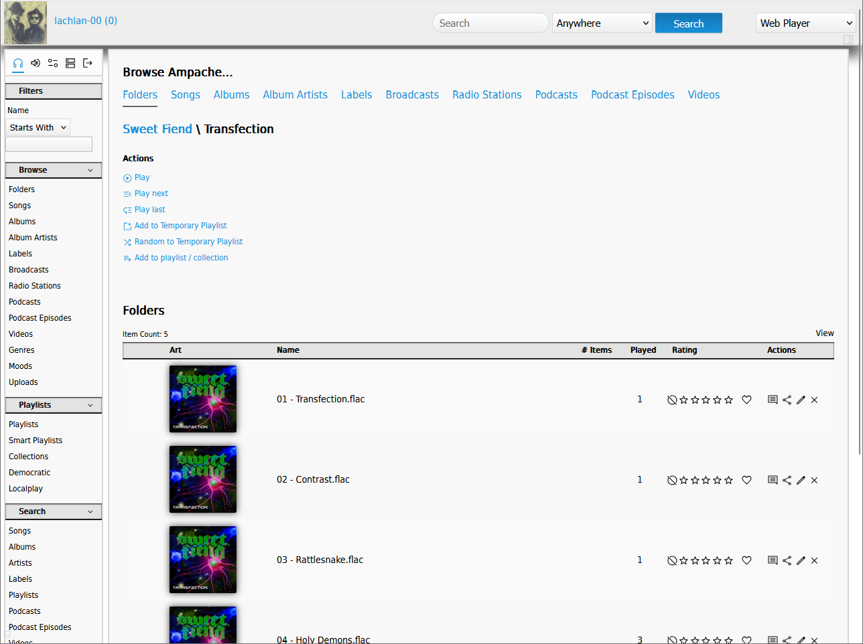Switch to the Broadcasts tab
The height and width of the screenshot is (644, 863).
pyautogui.click(x=412, y=95)
